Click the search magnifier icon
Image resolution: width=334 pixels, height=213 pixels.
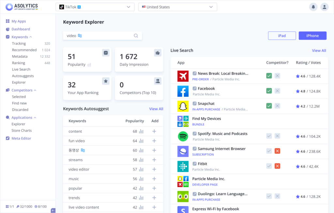click(x=136, y=36)
